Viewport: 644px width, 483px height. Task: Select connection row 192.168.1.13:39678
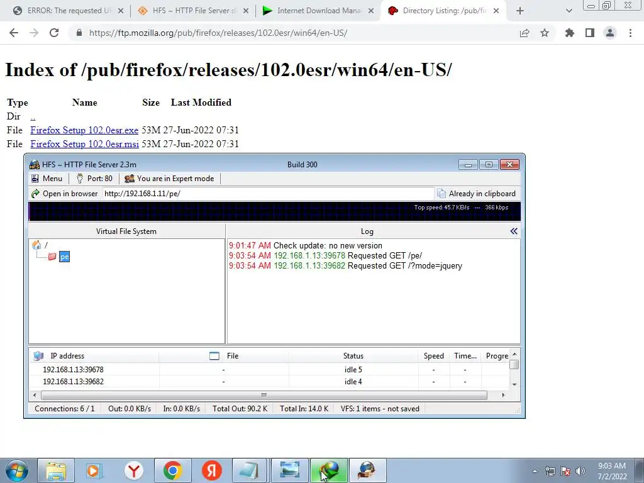(x=269, y=370)
